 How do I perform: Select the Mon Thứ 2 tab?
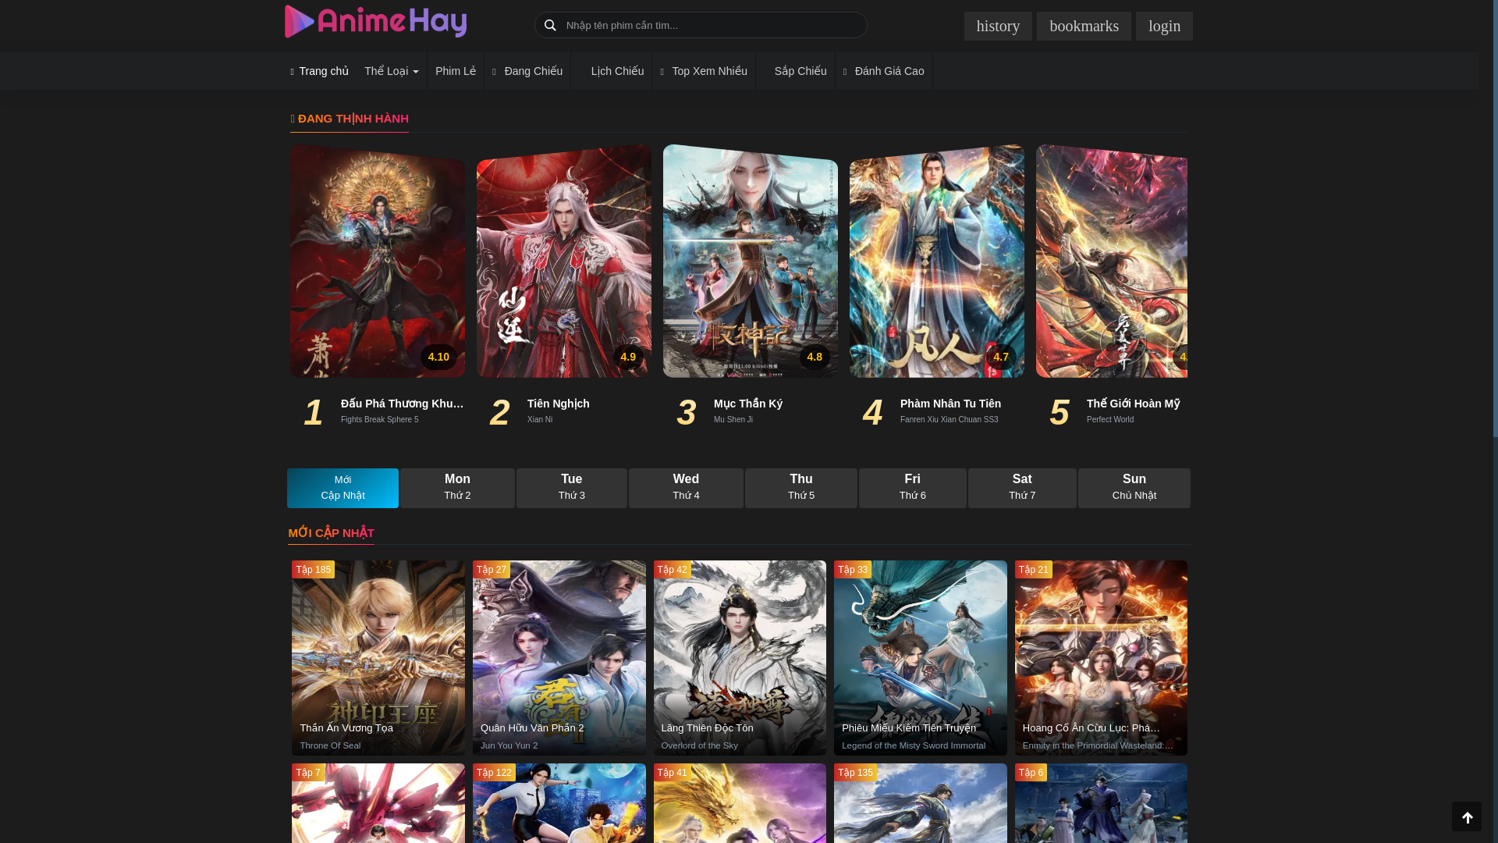457,488
